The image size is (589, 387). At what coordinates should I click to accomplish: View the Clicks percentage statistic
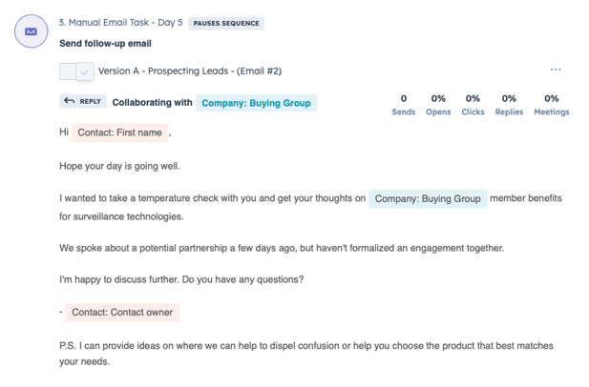[473, 105]
